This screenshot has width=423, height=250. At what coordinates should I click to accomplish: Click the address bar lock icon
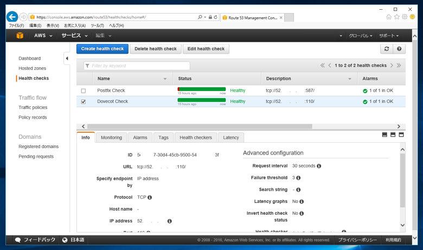[x=210, y=17]
